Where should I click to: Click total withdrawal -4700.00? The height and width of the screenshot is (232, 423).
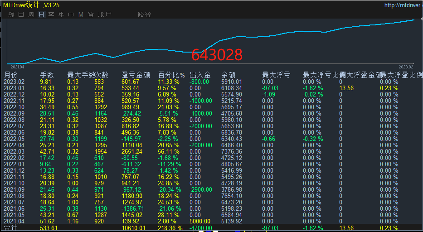201,228
